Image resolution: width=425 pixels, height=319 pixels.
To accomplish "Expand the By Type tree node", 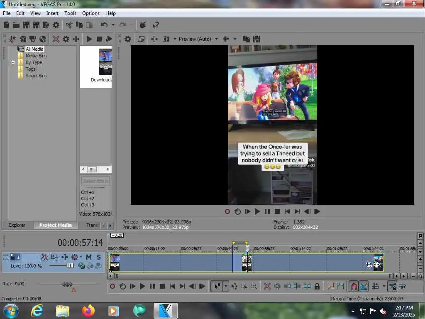I will click(13, 62).
